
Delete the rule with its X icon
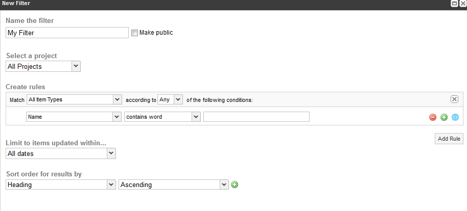(454, 99)
